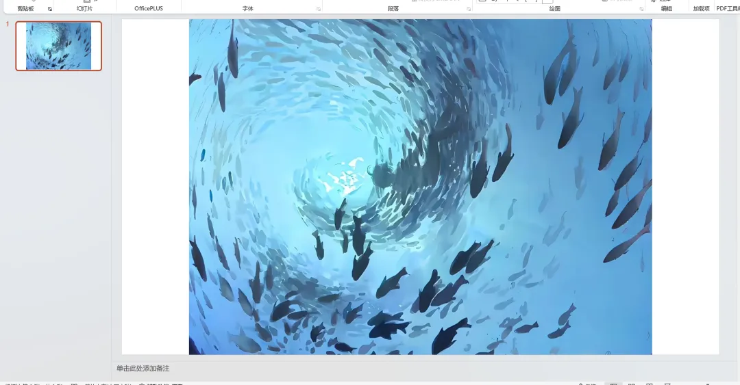Screen dimensions: 740x385
Task: Click the notes field 单击此处添加备注
Action: (x=143, y=368)
